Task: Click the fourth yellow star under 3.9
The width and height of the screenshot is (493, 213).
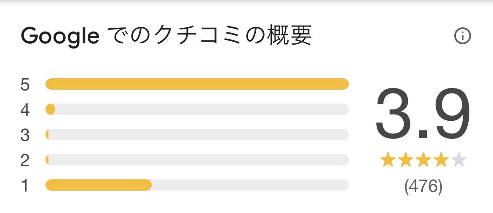Action: point(440,160)
